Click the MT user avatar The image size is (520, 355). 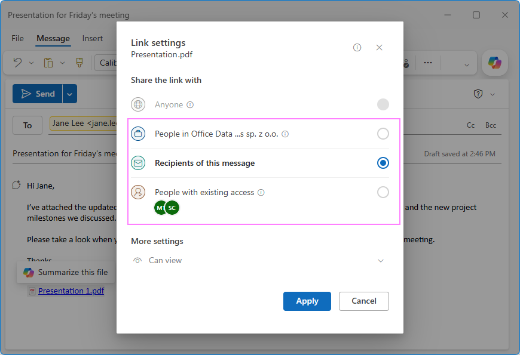click(160, 208)
